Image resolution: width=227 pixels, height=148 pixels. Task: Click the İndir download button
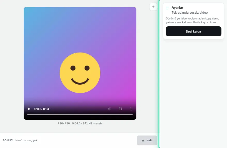coord(147,140)
